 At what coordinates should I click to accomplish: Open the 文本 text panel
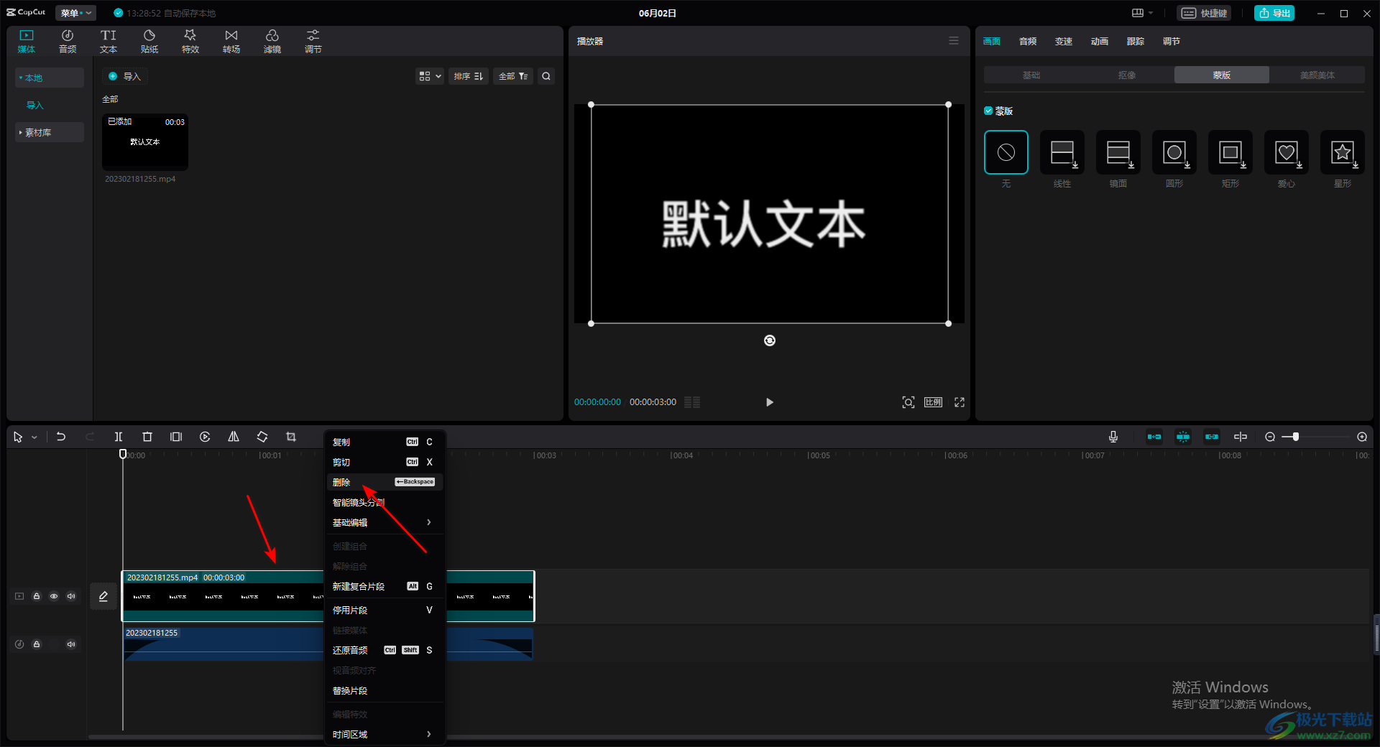pyautogui.click(x=109, y=42)
